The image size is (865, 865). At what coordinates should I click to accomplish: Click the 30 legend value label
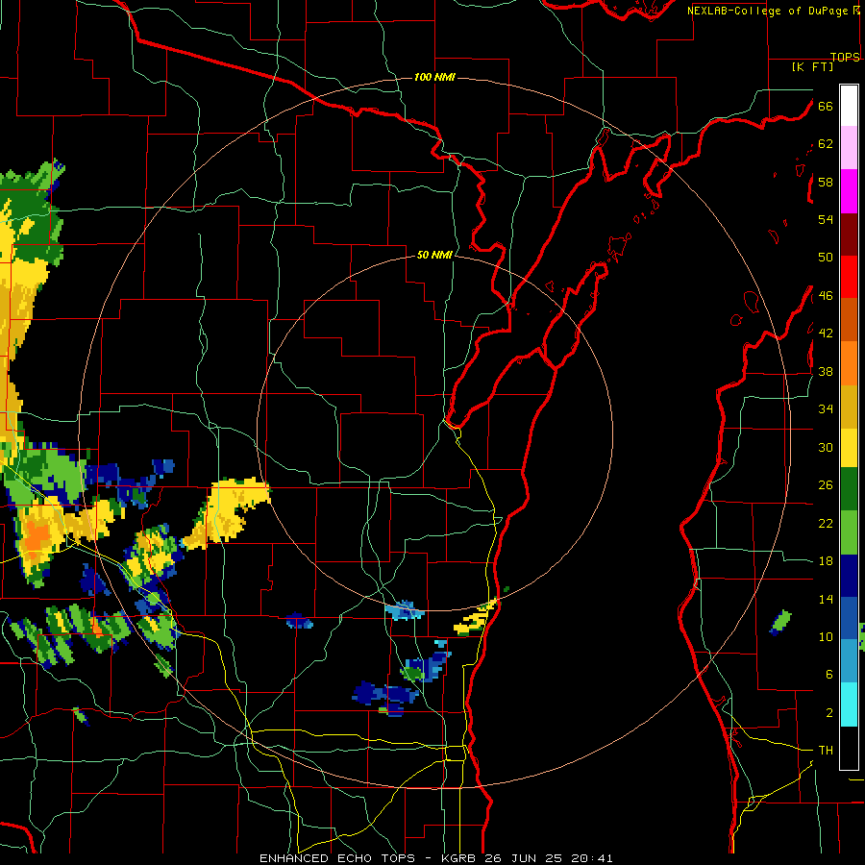pos(826,447)
